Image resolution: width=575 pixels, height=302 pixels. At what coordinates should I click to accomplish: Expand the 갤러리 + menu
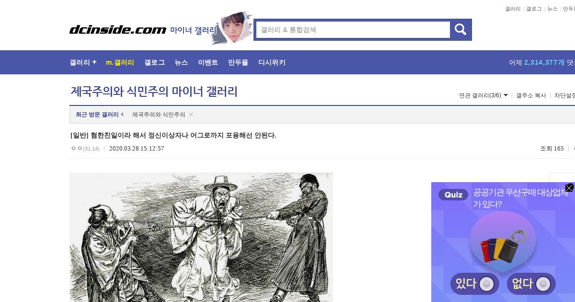coord(83,62)
